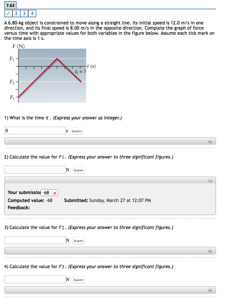
Task: Submit the F1 force answer
Action: pyautogui.click(x=79, y=170)
